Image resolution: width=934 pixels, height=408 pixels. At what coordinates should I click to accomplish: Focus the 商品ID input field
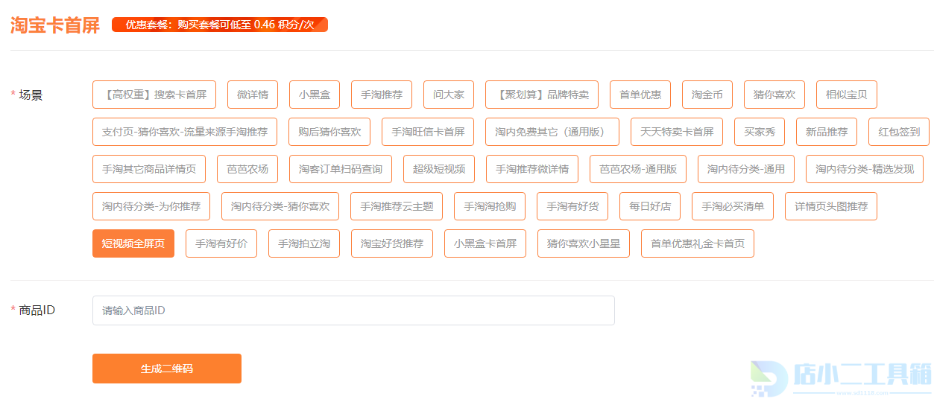pyautogui.click(x=353, y=310)
